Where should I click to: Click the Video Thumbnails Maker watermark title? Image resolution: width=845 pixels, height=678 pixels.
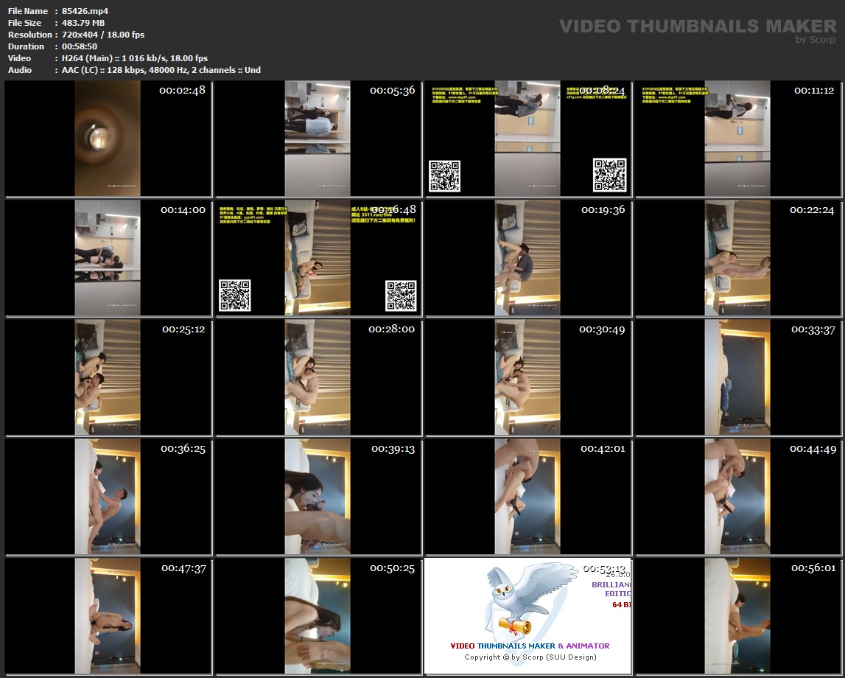tap(698, 26)
